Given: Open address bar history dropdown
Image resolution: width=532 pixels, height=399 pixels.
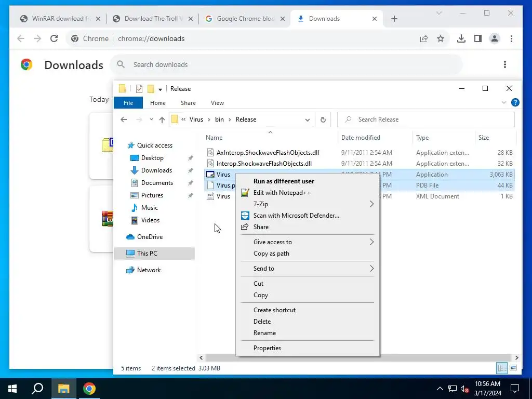Looking at the screenshot, I should 308,119.
